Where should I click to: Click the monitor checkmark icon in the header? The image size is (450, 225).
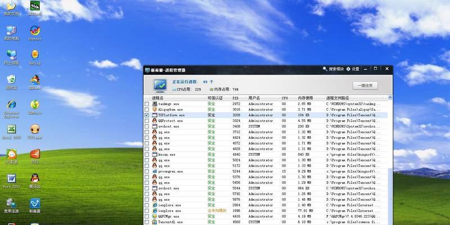160,85
